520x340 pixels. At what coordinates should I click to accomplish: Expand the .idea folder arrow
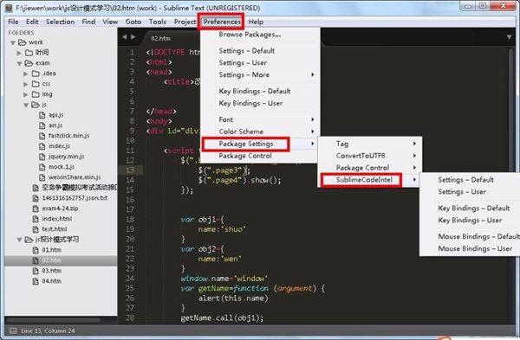click(25, 74)
